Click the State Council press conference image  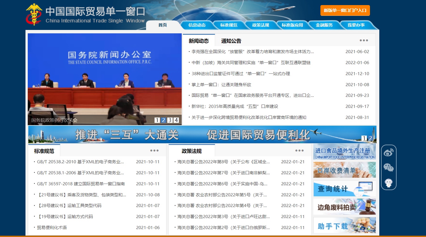pos(104,76)
